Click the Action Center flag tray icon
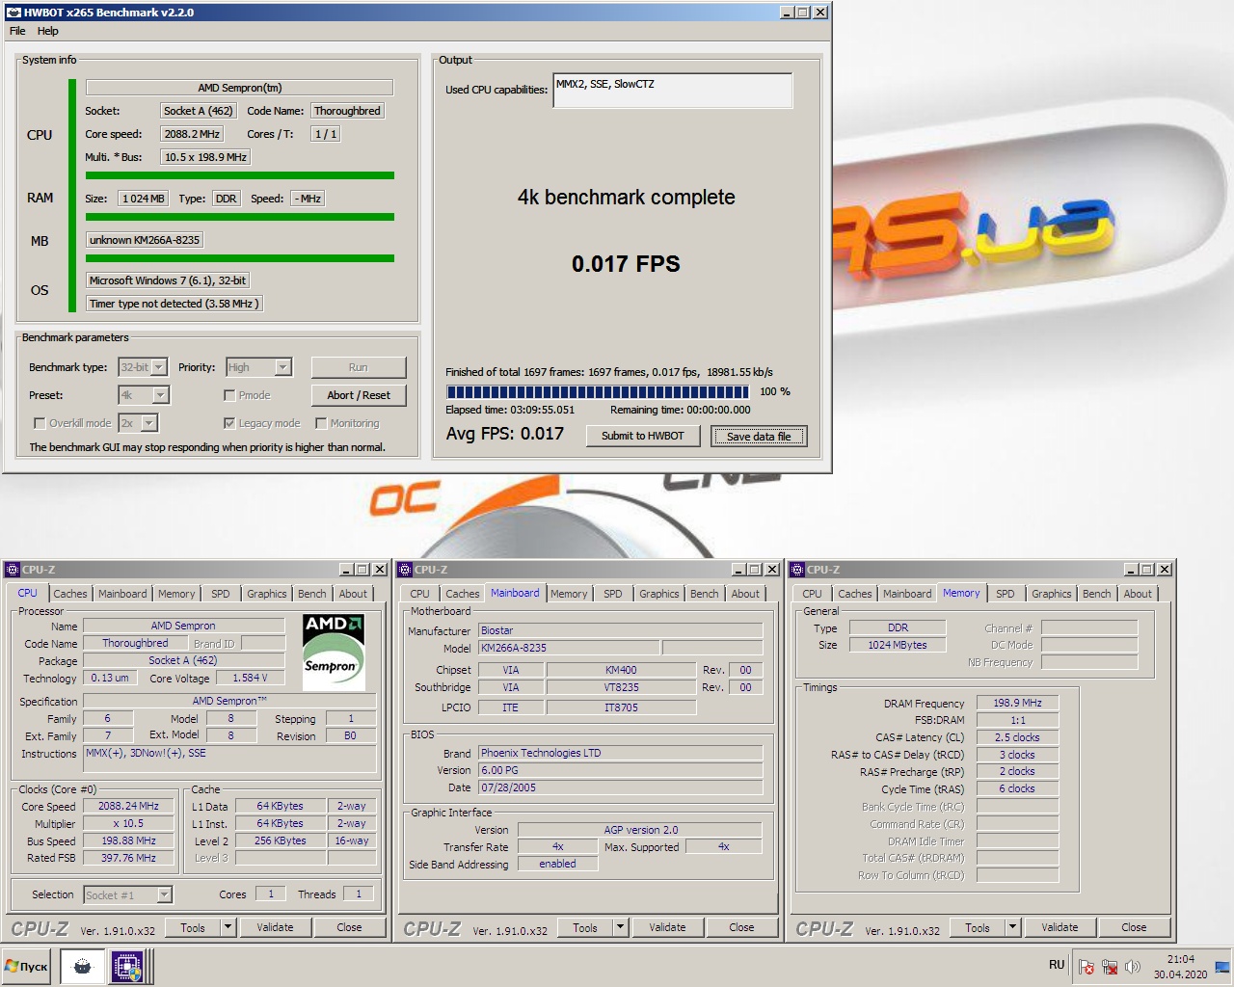This screenshot has width=1234, height=987. click(x=1086, y=966)
